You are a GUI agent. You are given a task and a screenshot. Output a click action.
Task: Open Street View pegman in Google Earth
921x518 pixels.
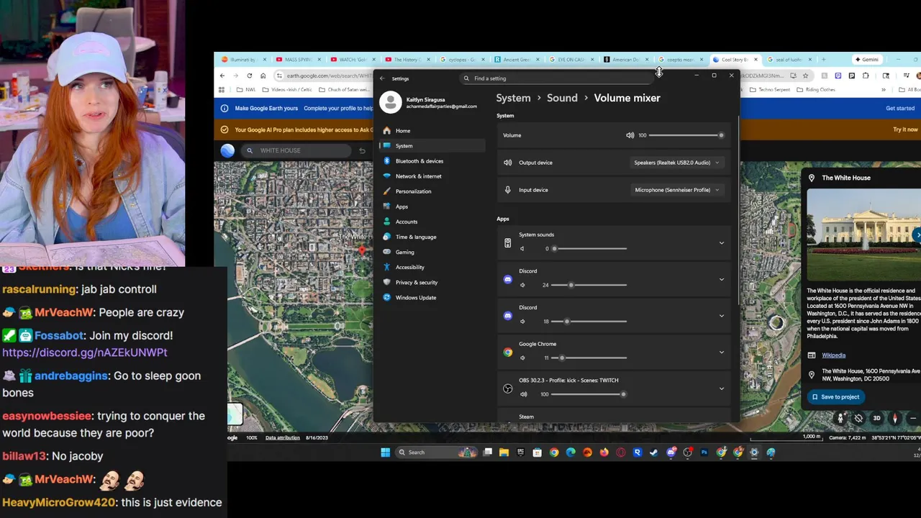840,418
